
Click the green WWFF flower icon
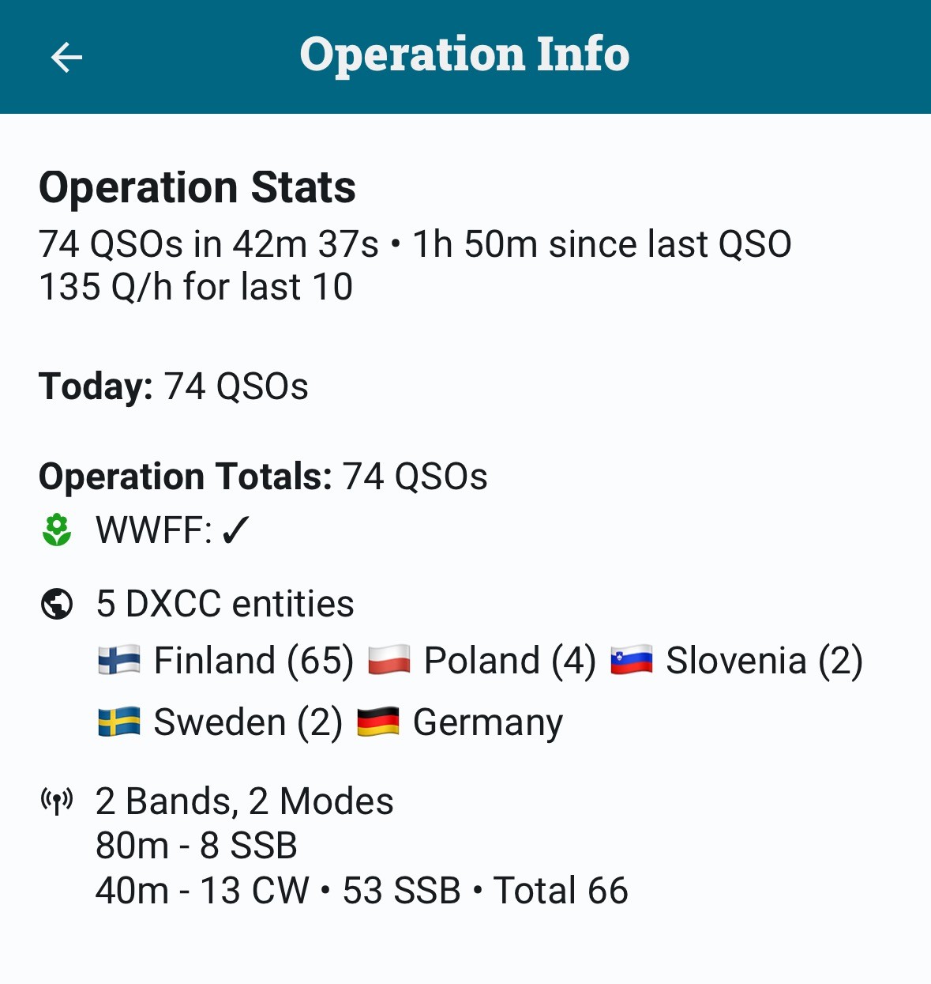tap(56, 530)
